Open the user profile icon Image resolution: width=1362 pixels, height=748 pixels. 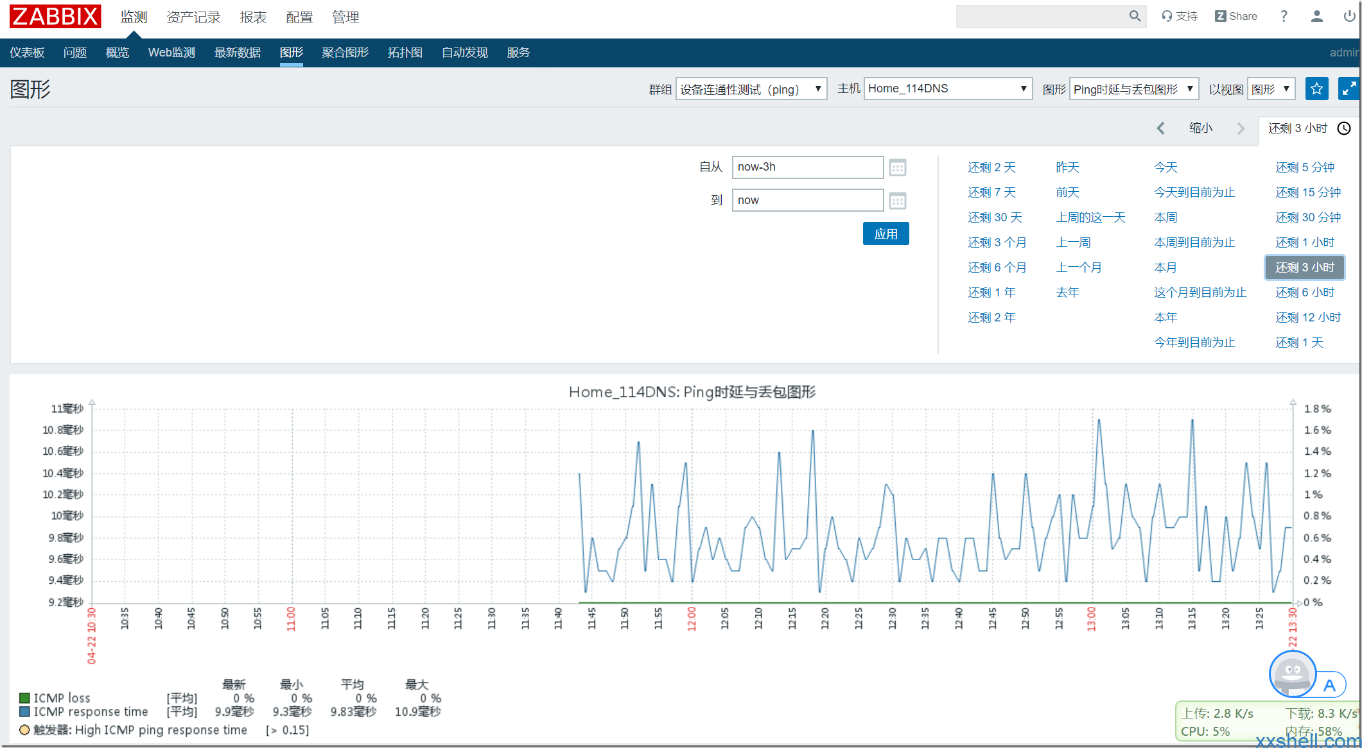pos(1316,16)
